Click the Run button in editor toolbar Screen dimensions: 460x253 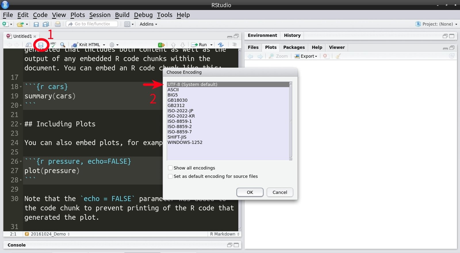click(x=199, y=45)
